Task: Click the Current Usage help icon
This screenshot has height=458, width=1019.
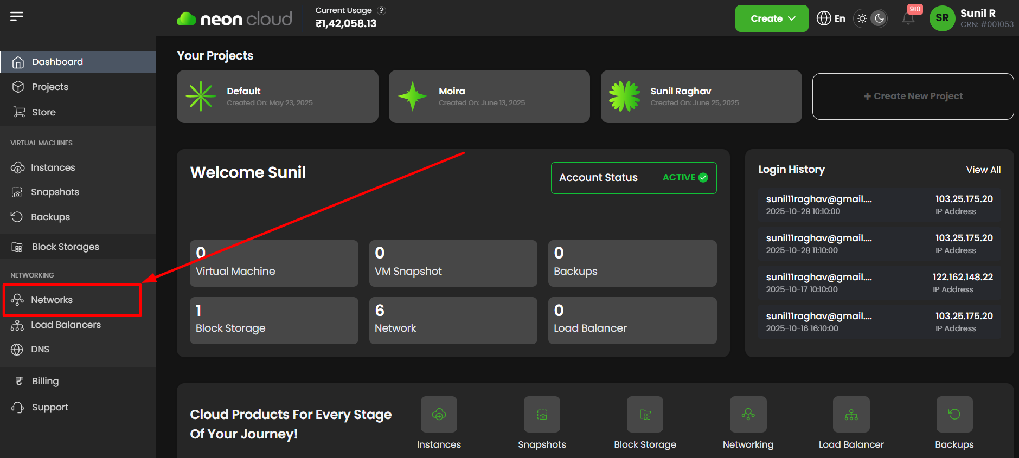Action: (x=381, y=10)
